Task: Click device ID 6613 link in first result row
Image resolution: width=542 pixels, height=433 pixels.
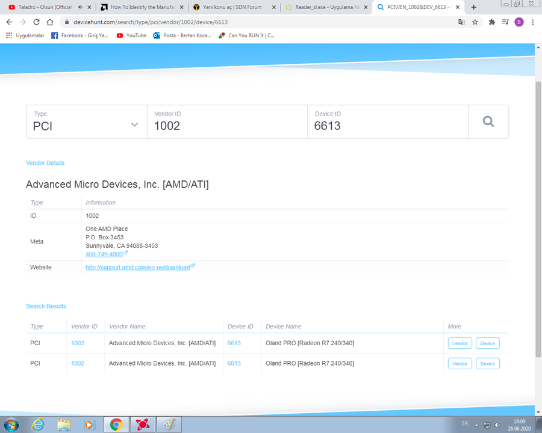Action: pos(234,343)
